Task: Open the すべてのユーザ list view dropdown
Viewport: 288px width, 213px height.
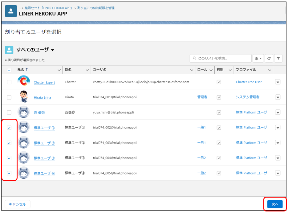Action: pos(53,50)
